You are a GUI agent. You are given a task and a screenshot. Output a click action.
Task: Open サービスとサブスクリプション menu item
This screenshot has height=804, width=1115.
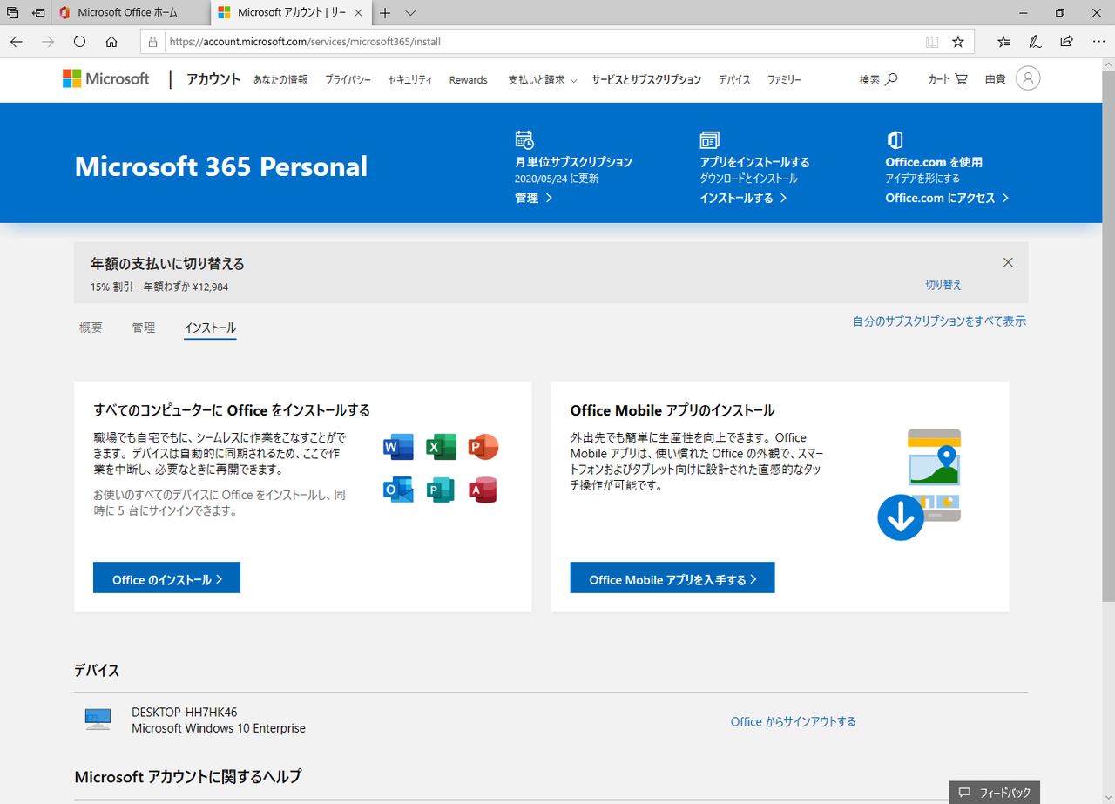coord(646,80)
